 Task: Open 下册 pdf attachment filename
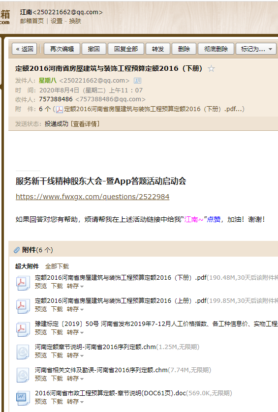[121, 277]
